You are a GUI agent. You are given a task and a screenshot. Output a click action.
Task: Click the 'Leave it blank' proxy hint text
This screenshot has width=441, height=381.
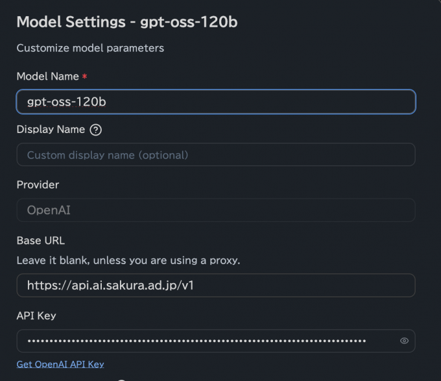(128, 260)
